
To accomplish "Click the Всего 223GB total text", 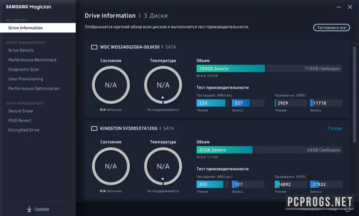I will (x=207, y=76).
